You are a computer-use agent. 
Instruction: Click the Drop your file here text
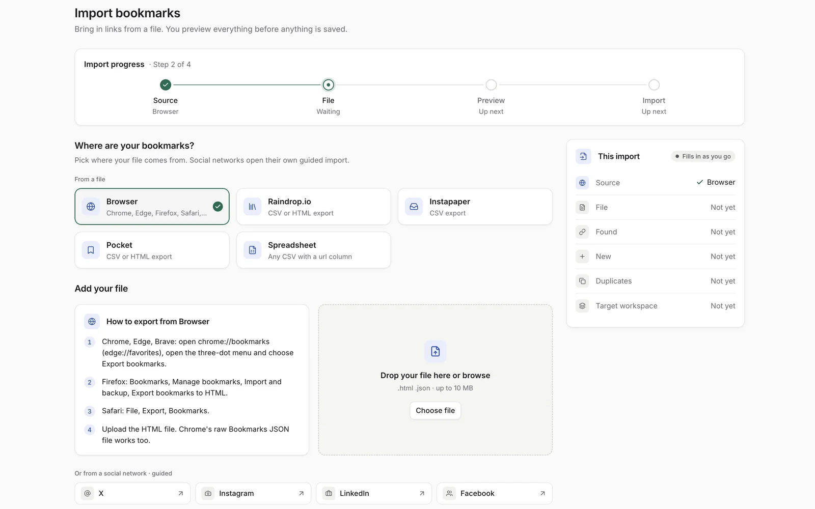436,375
